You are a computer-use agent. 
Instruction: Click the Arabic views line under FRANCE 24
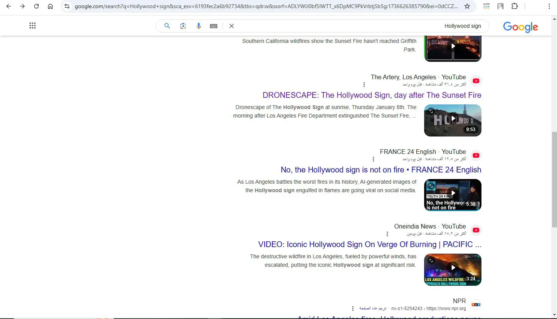[434, 159]
